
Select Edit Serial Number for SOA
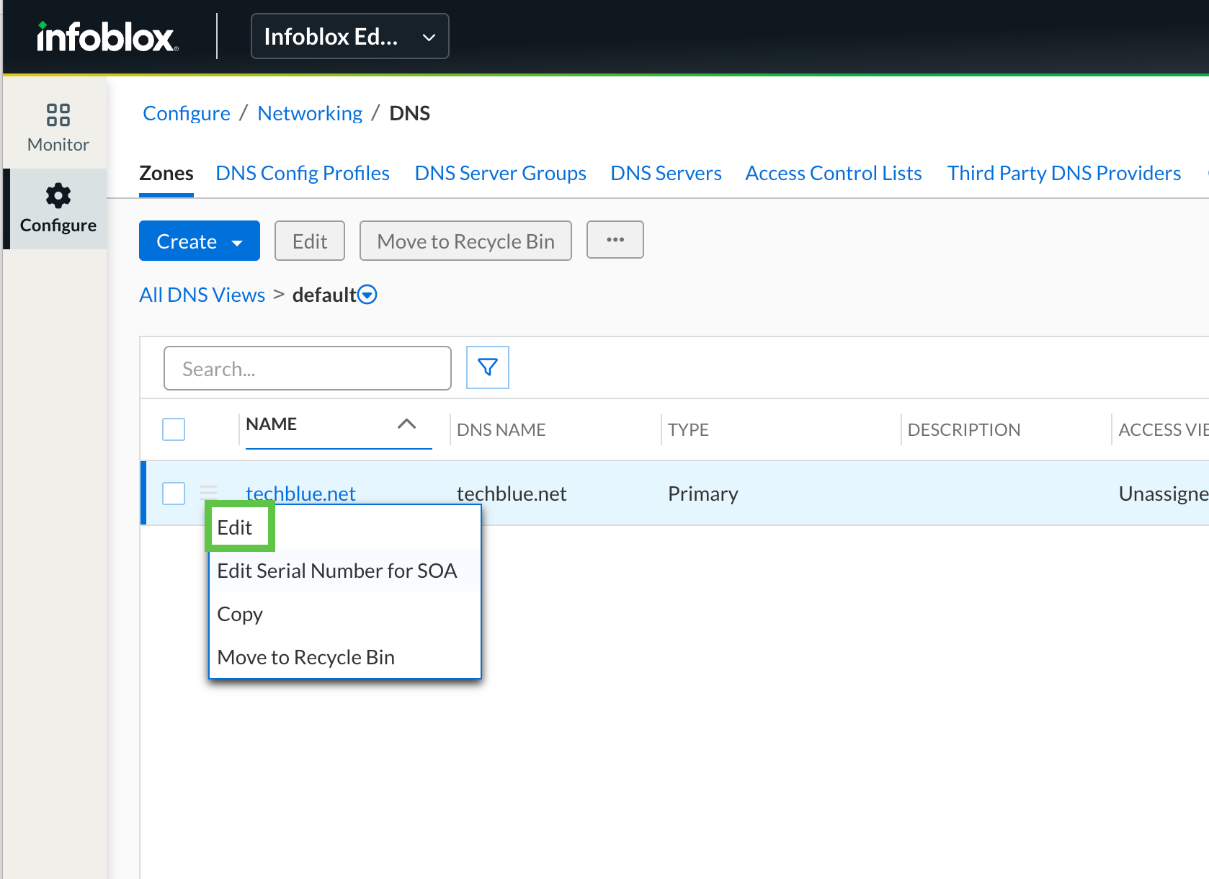pos(336,571)
